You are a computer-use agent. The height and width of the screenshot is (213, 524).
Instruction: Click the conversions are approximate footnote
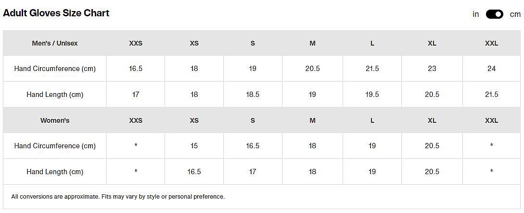118,197
